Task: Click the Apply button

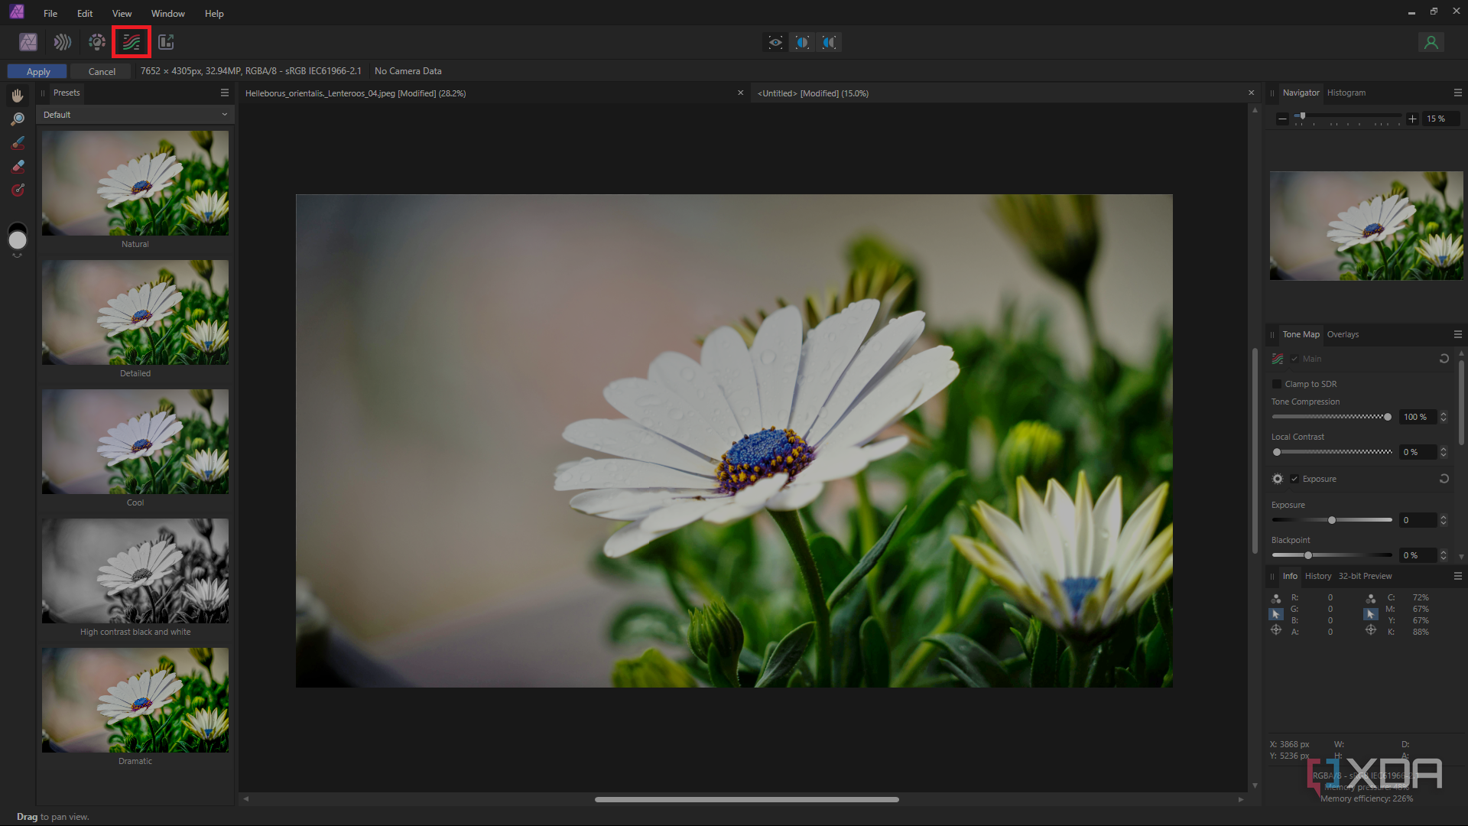Action: (x=37, y=71)
